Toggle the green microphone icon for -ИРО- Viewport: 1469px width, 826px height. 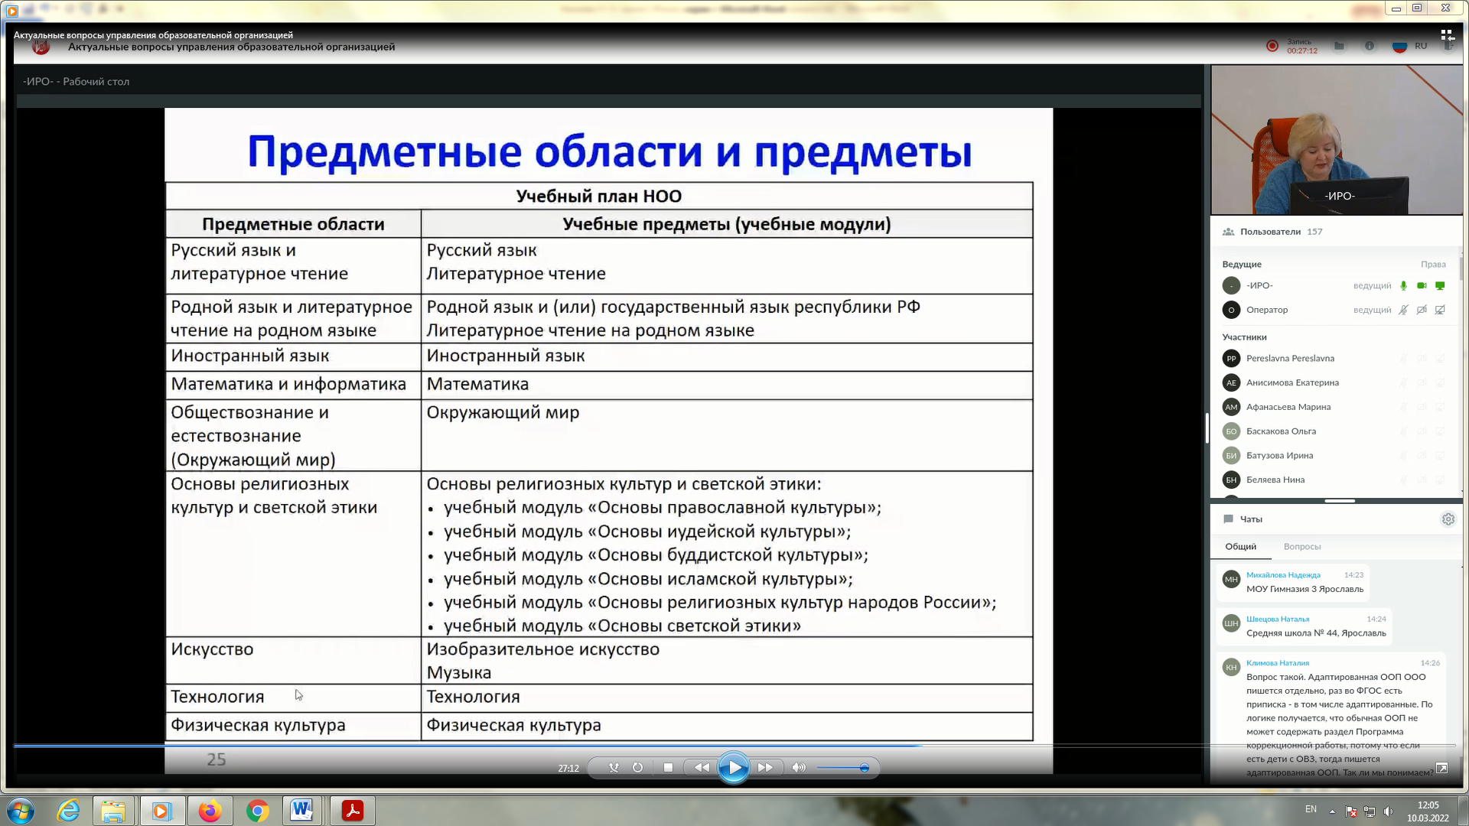[x=1403, y=286]
